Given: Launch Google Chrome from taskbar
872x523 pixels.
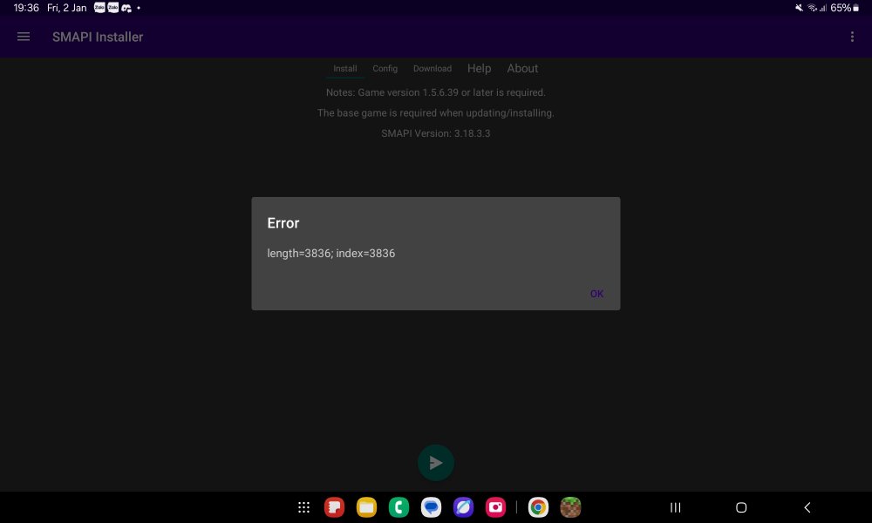Looking at the screenshot, I should click(538, 507).
